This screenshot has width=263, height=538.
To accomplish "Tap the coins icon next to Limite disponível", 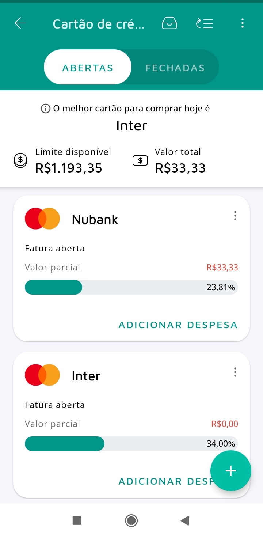I will coord(20,160).
